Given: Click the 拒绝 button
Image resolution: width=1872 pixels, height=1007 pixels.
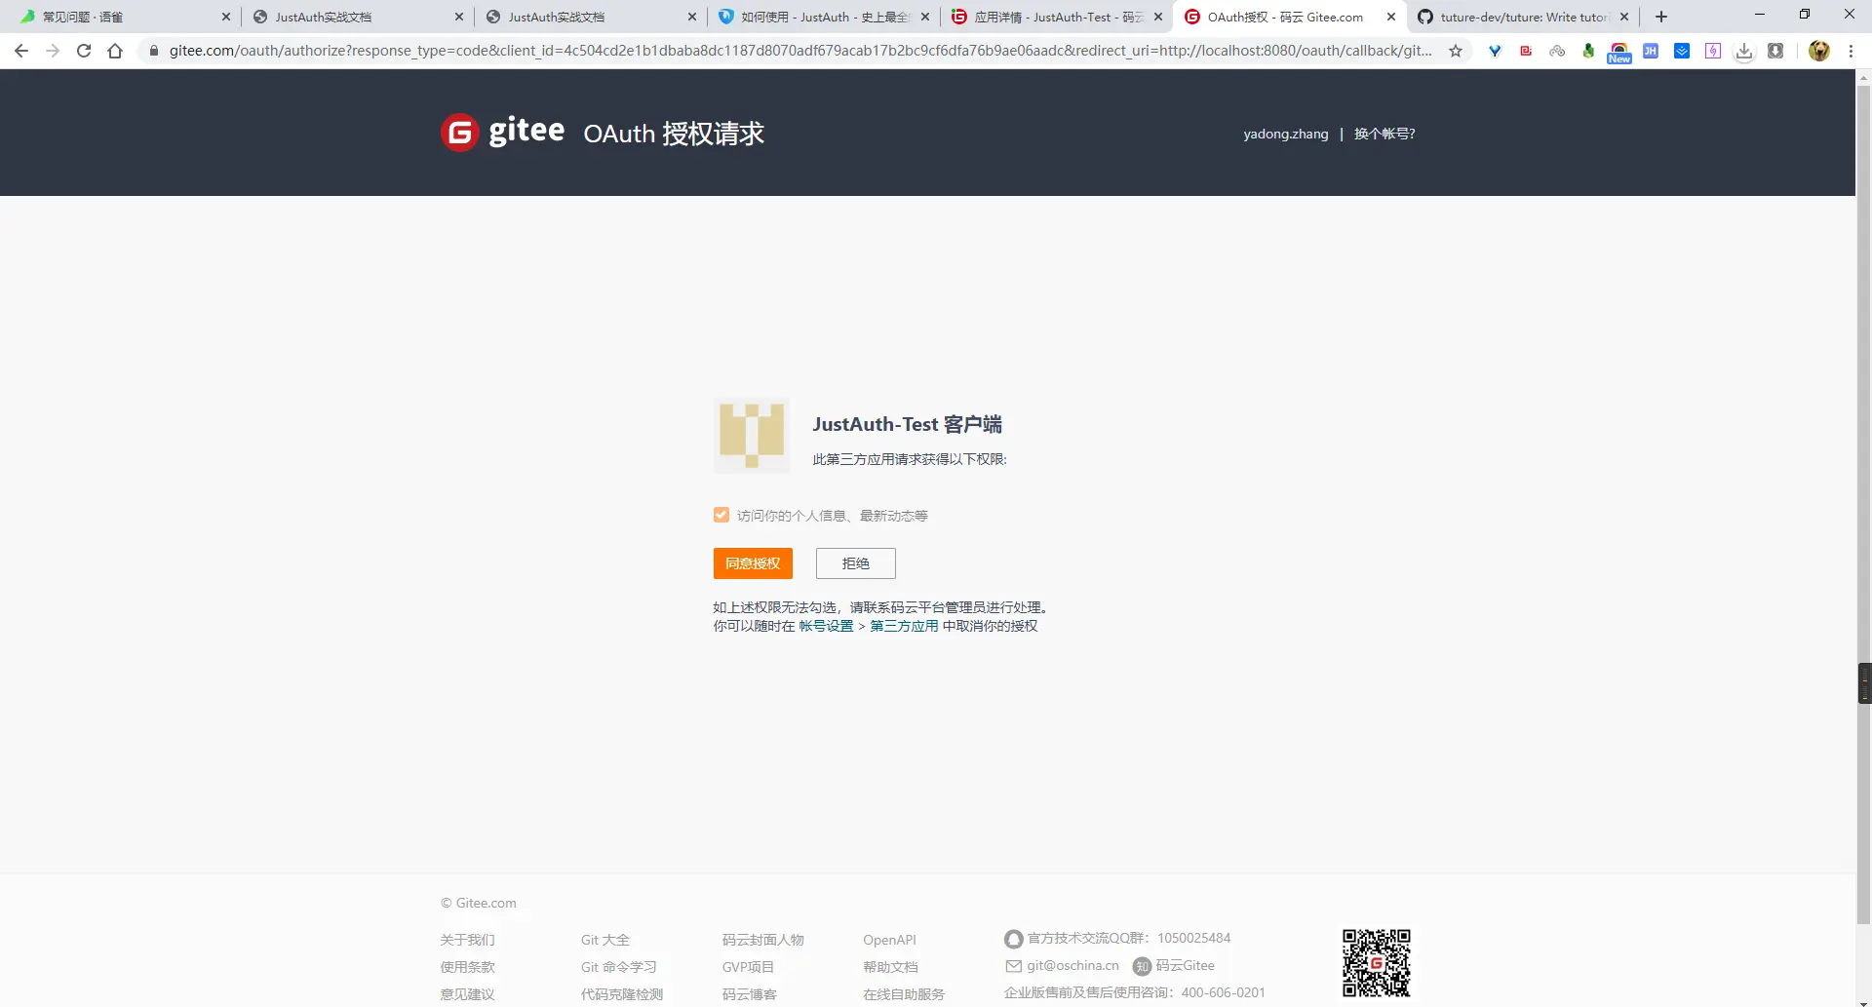Looking at the screenshot, I should [x=856, y=563].
